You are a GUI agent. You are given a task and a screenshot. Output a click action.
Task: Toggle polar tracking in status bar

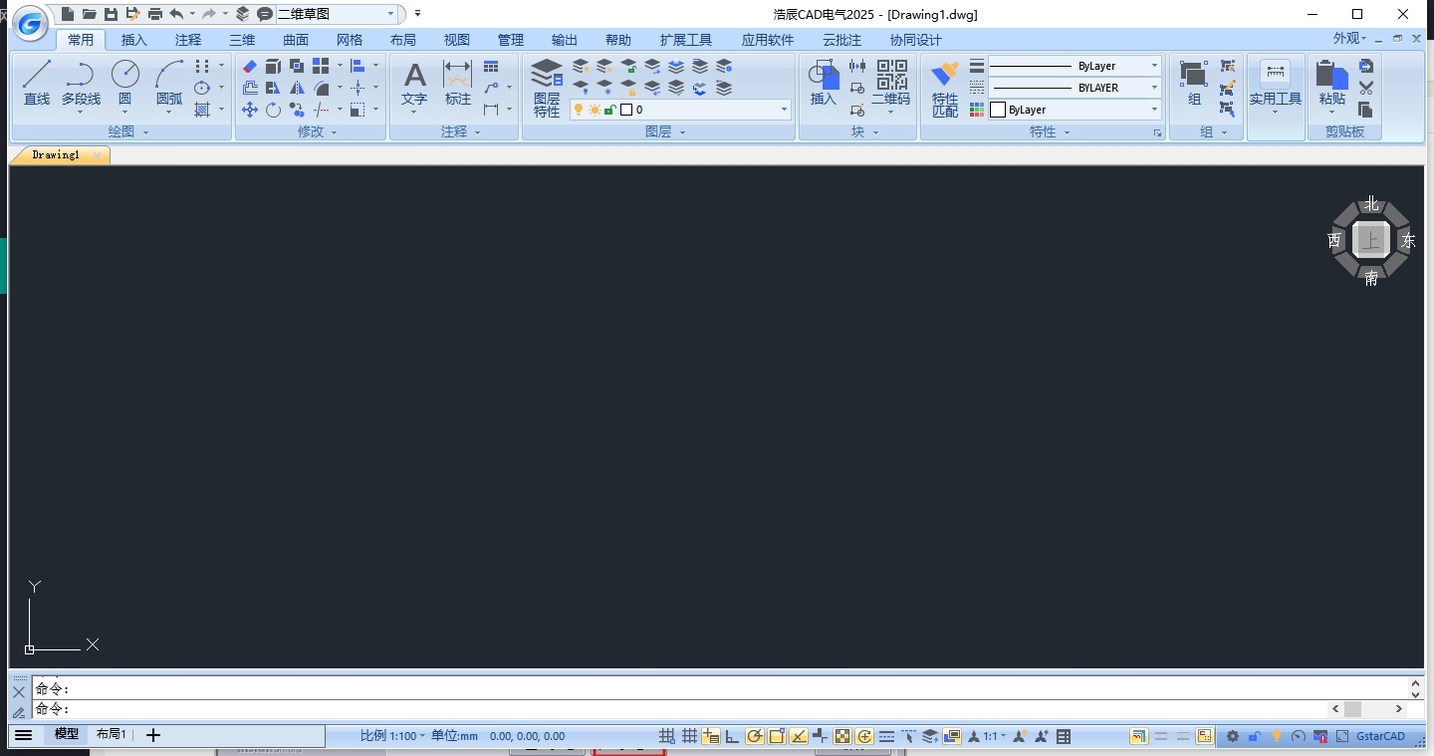754,736
